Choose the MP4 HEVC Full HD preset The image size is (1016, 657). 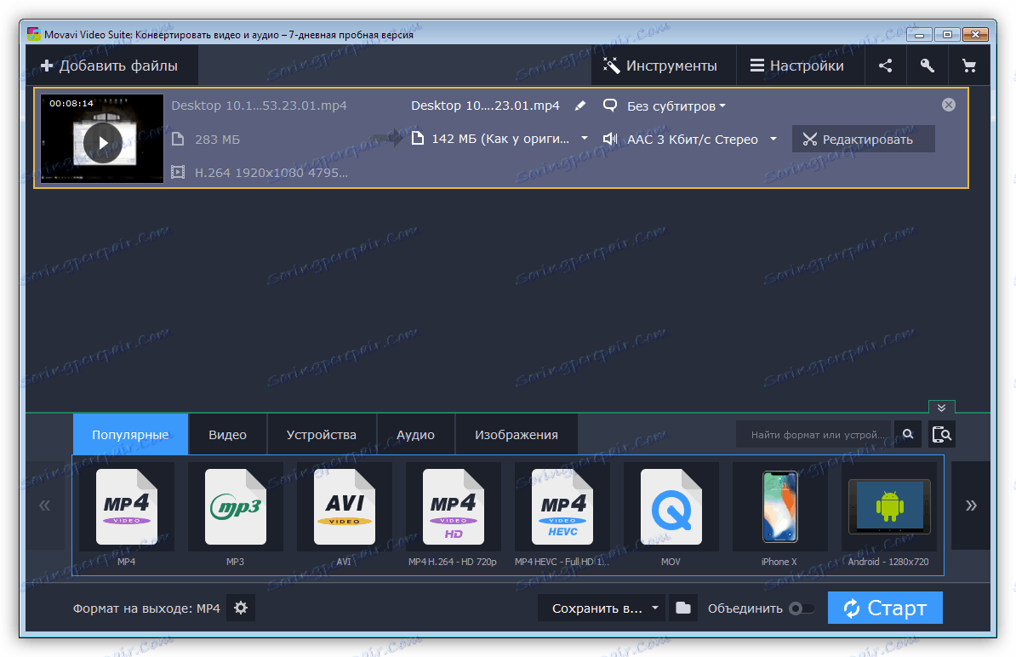[562, 506]
